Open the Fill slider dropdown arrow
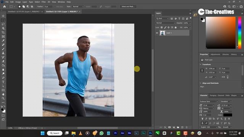Image resolution: width=244 pixels, height=137 pixels. (x=190, y=27)
